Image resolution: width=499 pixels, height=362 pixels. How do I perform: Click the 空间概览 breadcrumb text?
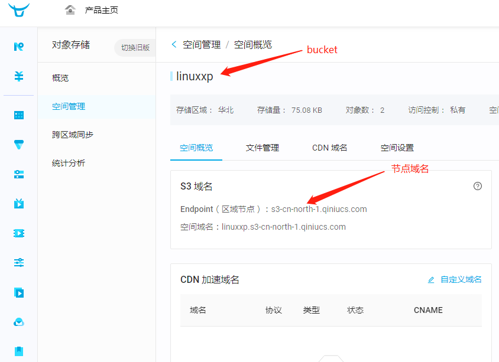click(253, 45)
